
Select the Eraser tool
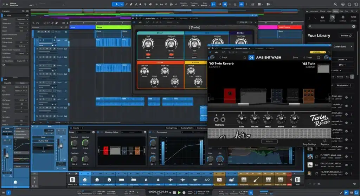pyautogui.click(x=131, y=4)
